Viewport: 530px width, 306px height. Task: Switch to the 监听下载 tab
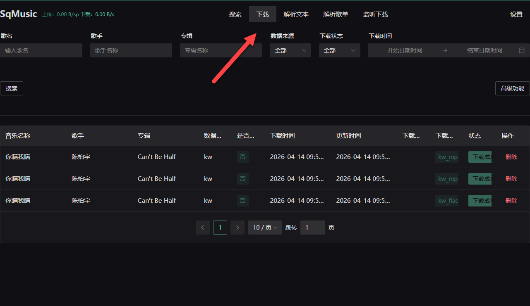[376, 14]
